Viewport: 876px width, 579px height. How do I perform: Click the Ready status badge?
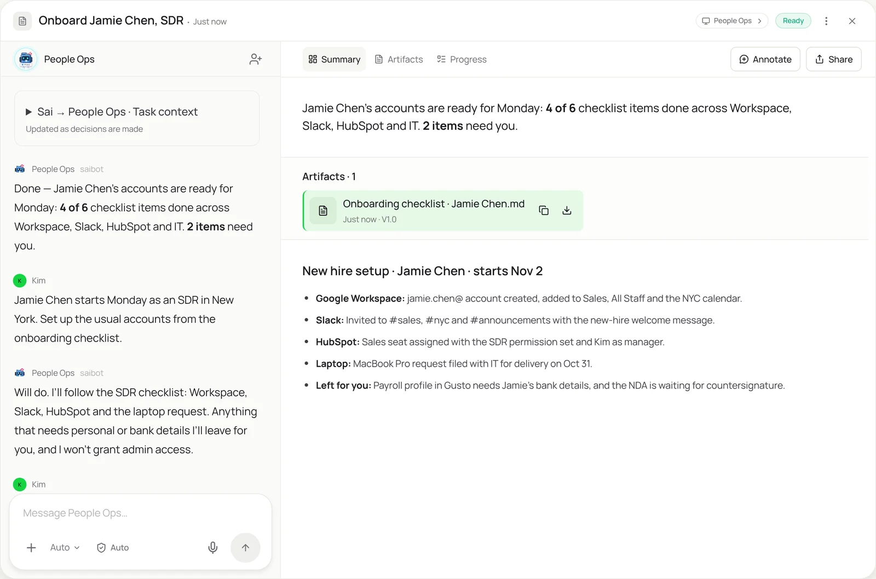tap(793, 21)
